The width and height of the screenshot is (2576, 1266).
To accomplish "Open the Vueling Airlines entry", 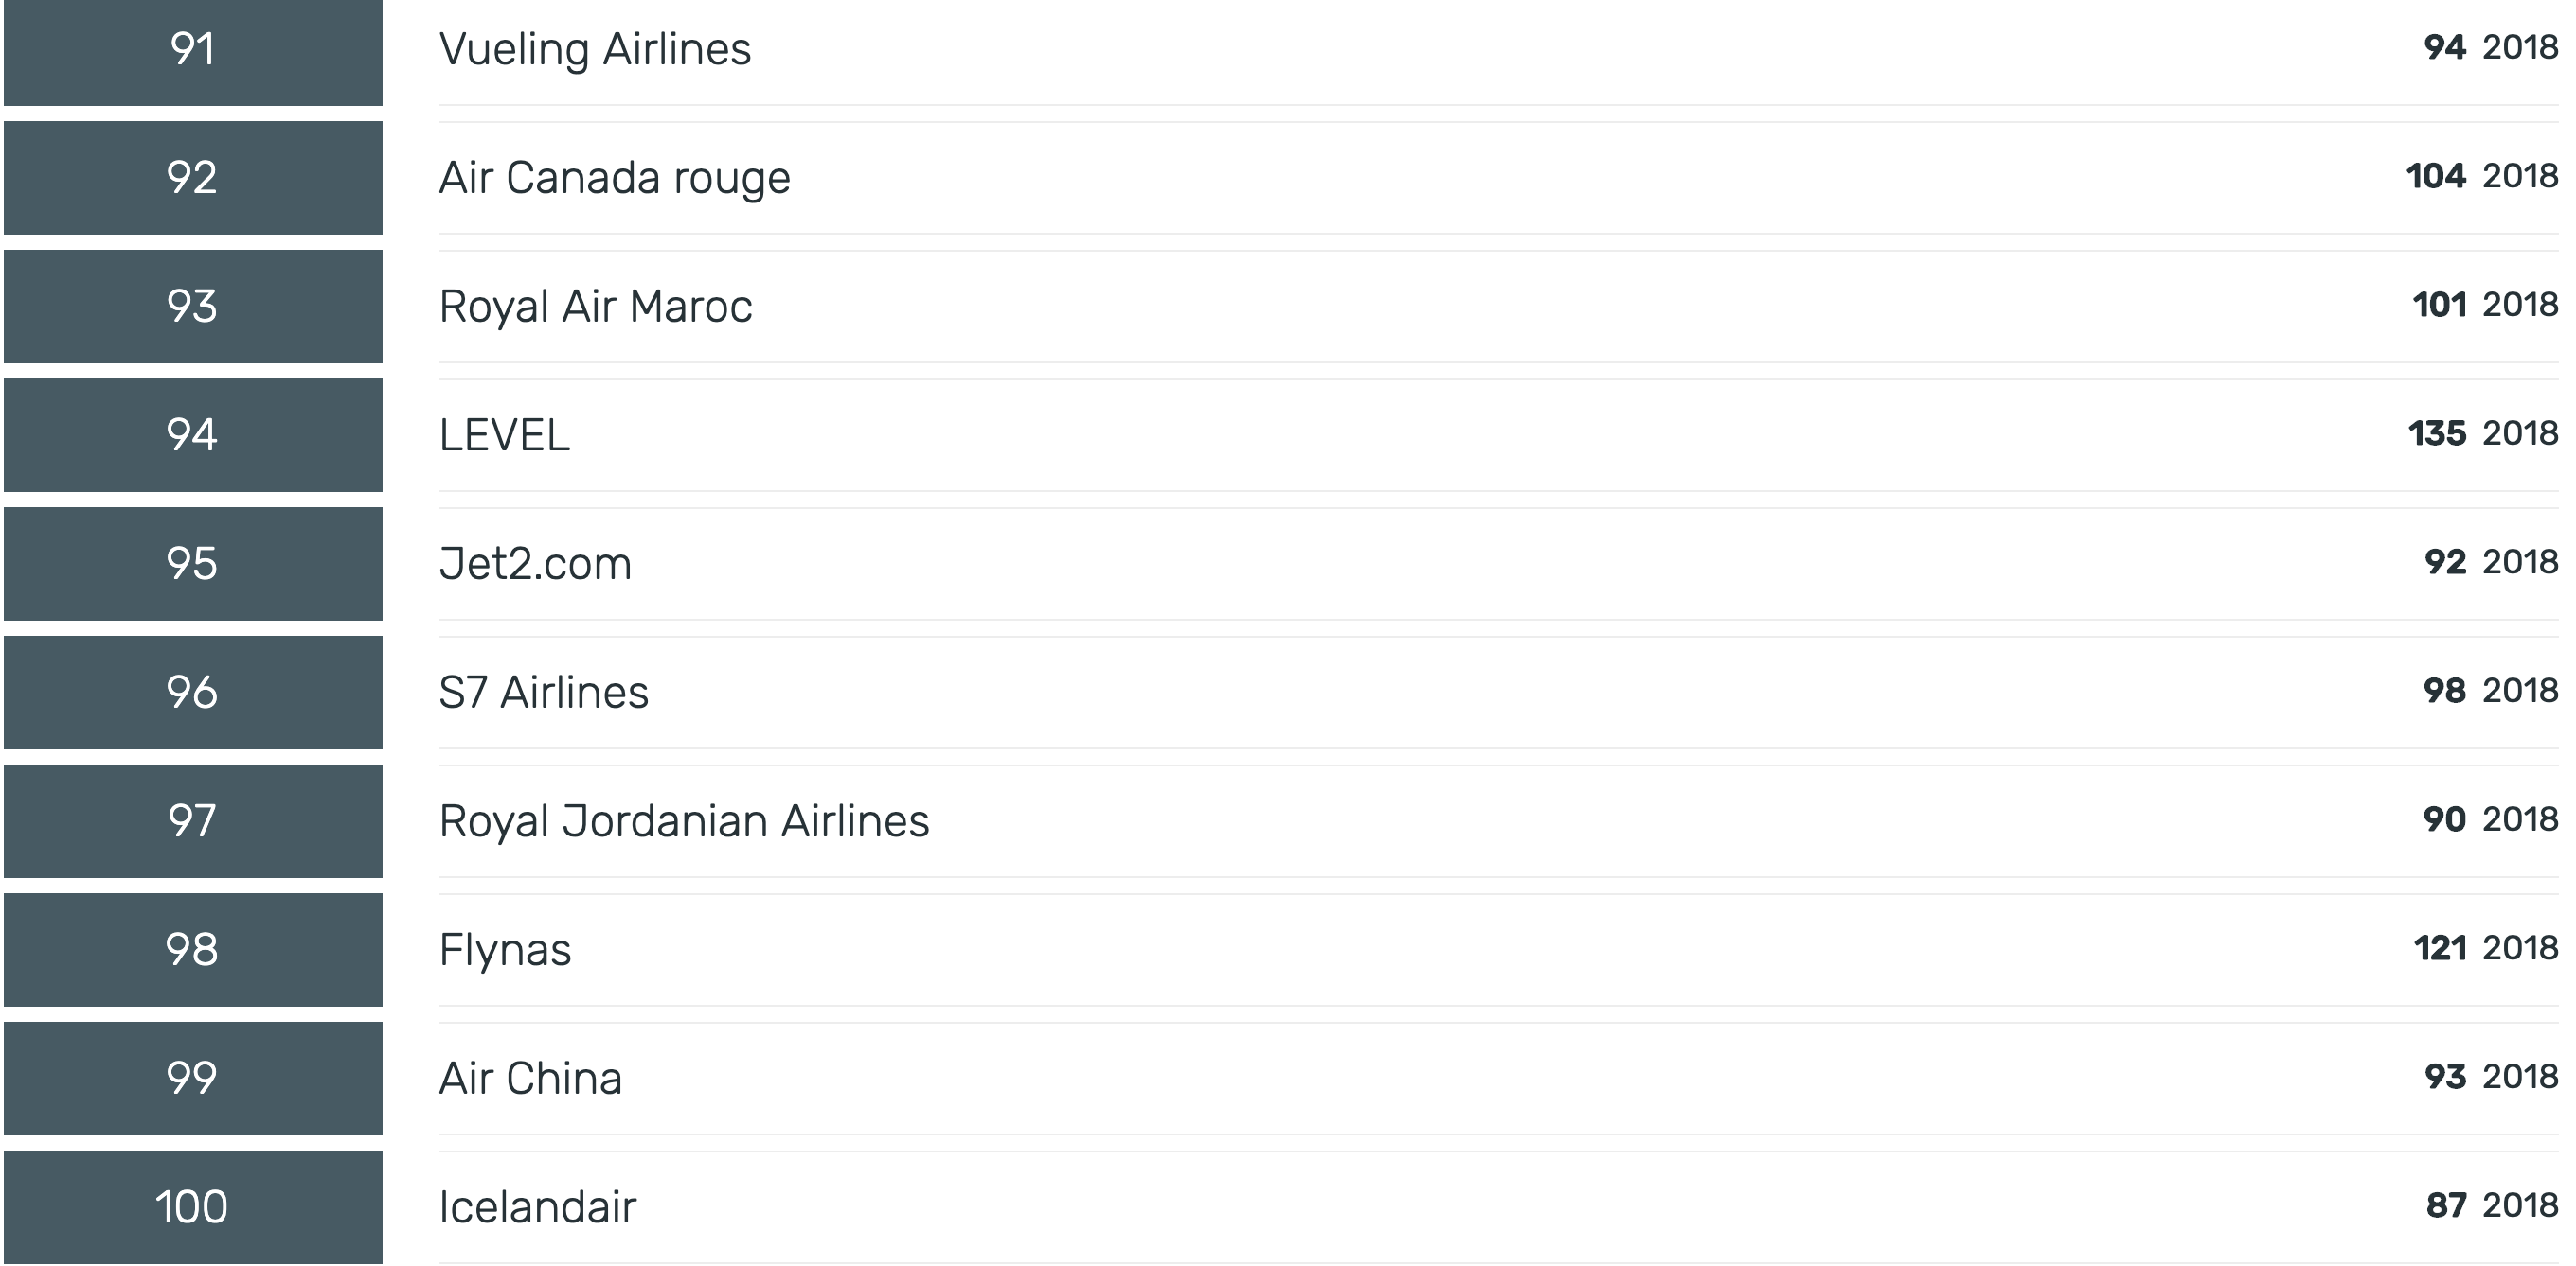I will click(x=595, y=49).
